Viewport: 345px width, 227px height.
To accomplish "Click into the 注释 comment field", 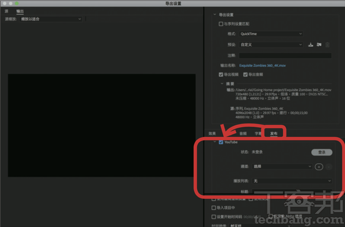I will tap(285, 55).
